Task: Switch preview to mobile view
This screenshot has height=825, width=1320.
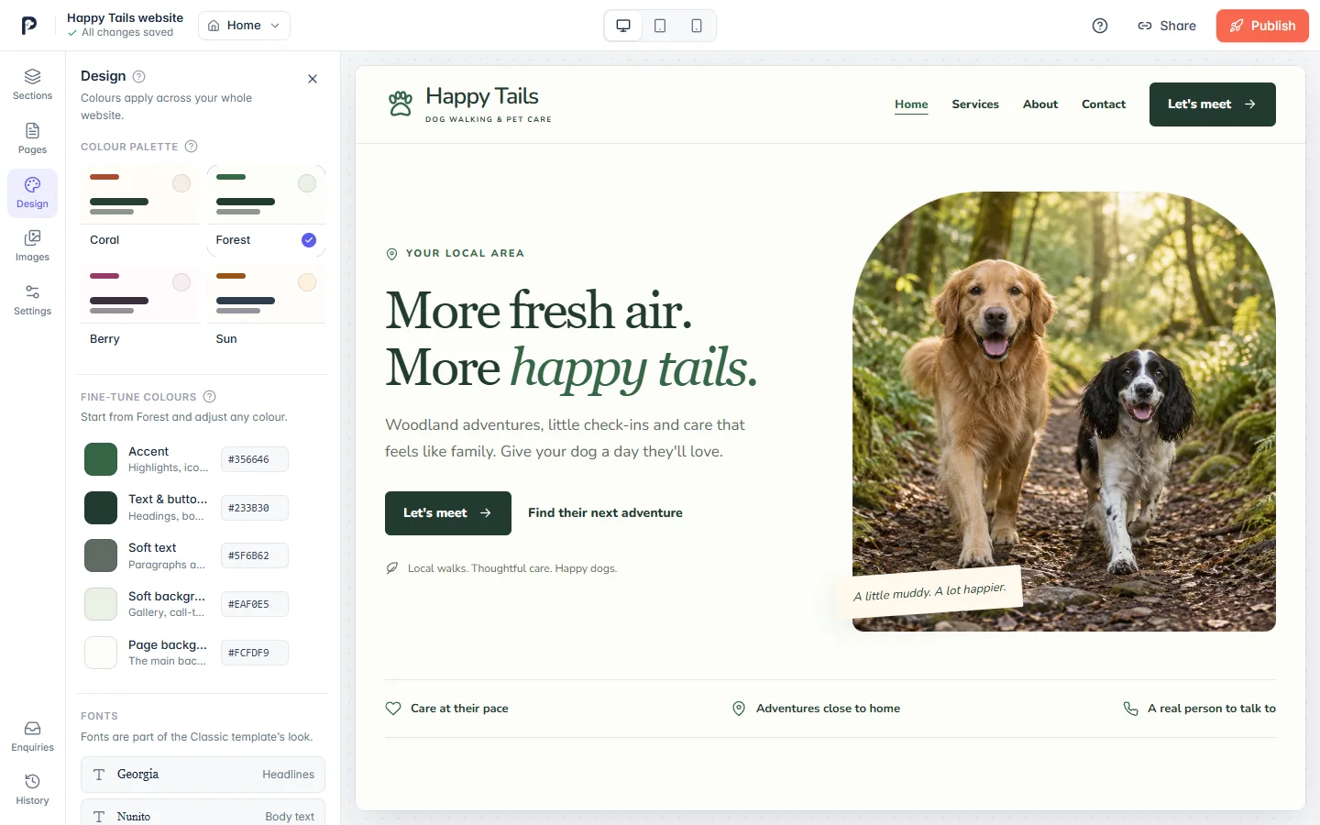Action: pyautogui.click(x=697, y=26)
